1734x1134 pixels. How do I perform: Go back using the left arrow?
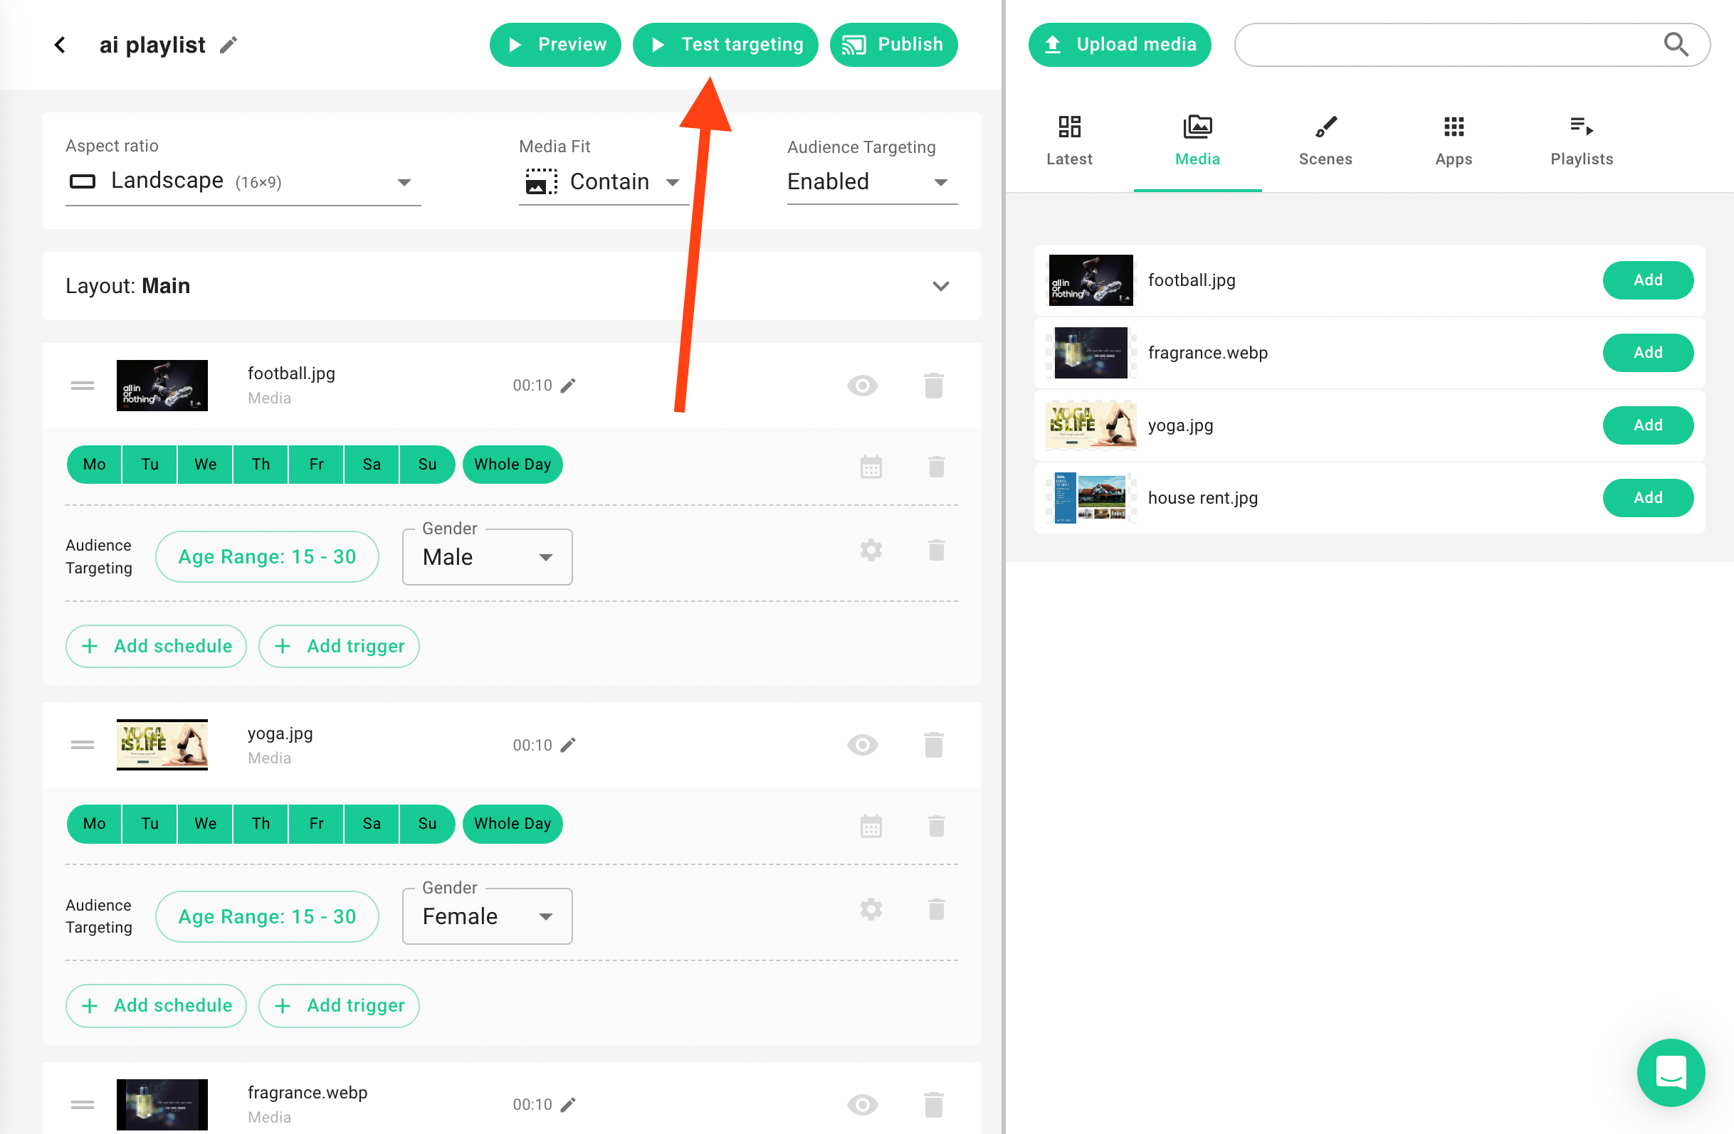[61, 45]
